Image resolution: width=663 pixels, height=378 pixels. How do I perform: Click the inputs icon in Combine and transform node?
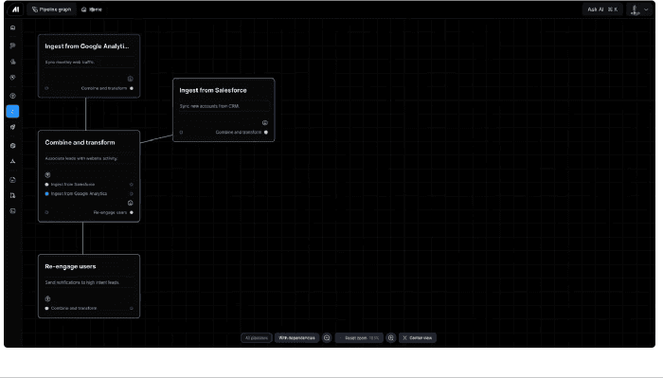(x=47, y=175)
